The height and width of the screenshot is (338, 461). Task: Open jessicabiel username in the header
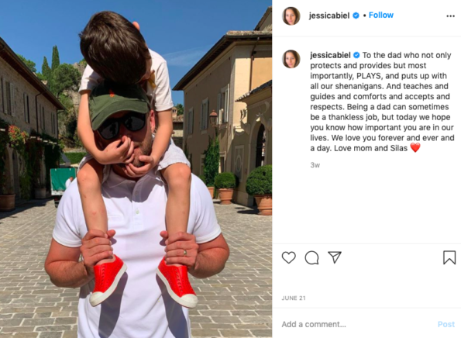click(x=329, y=16)
